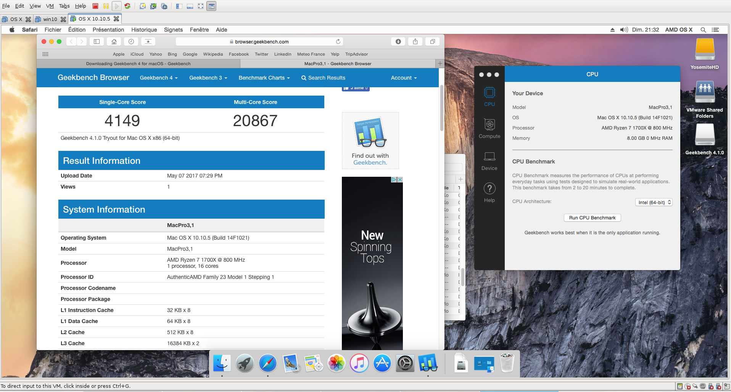
Task: Click Safari's share icon
Action: (x=415, y=42)
